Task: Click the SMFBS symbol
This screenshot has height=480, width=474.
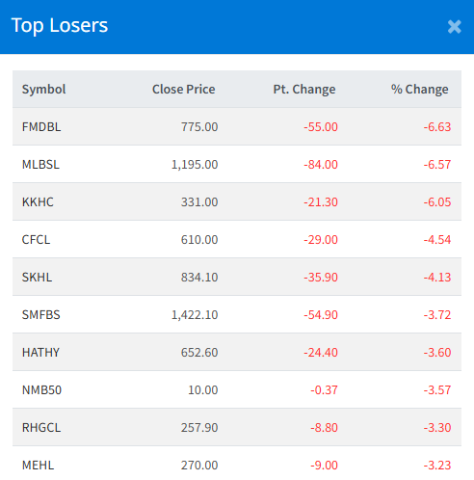Action: (x=40, y=314)
